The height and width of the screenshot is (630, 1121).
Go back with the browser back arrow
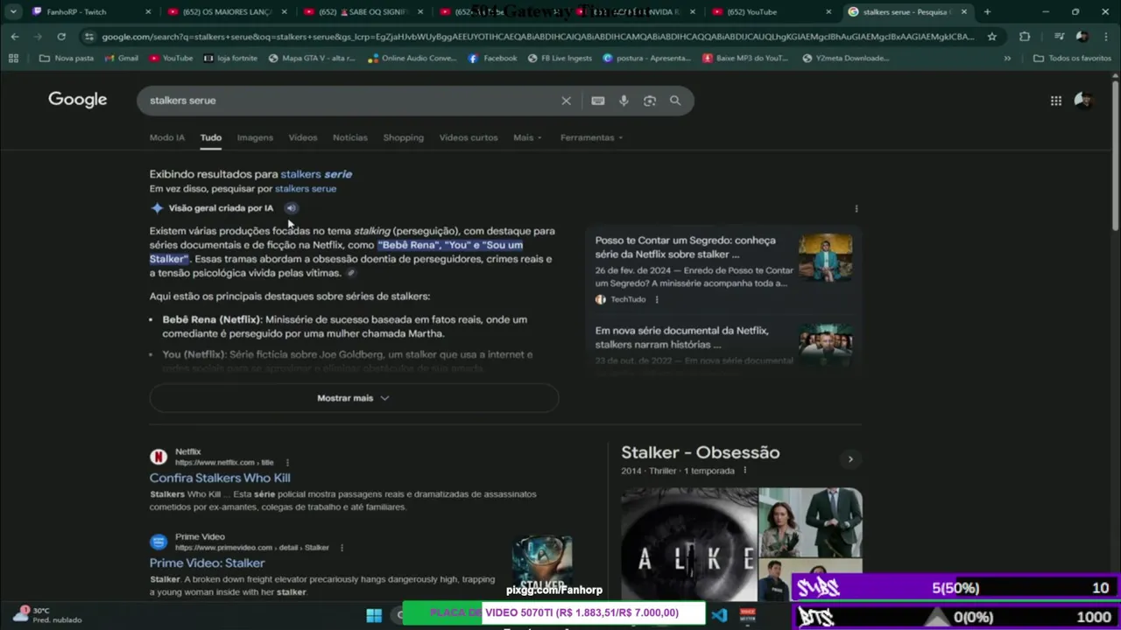(x=15, y=37)
